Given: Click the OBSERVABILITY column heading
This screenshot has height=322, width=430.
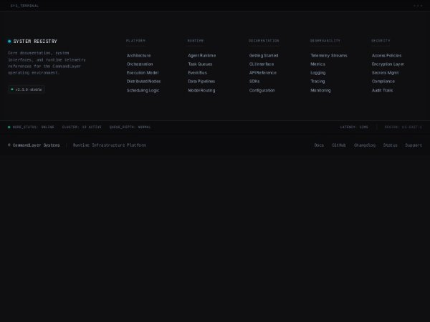Looking at the screenshot, I should click(x=325, y=41).
